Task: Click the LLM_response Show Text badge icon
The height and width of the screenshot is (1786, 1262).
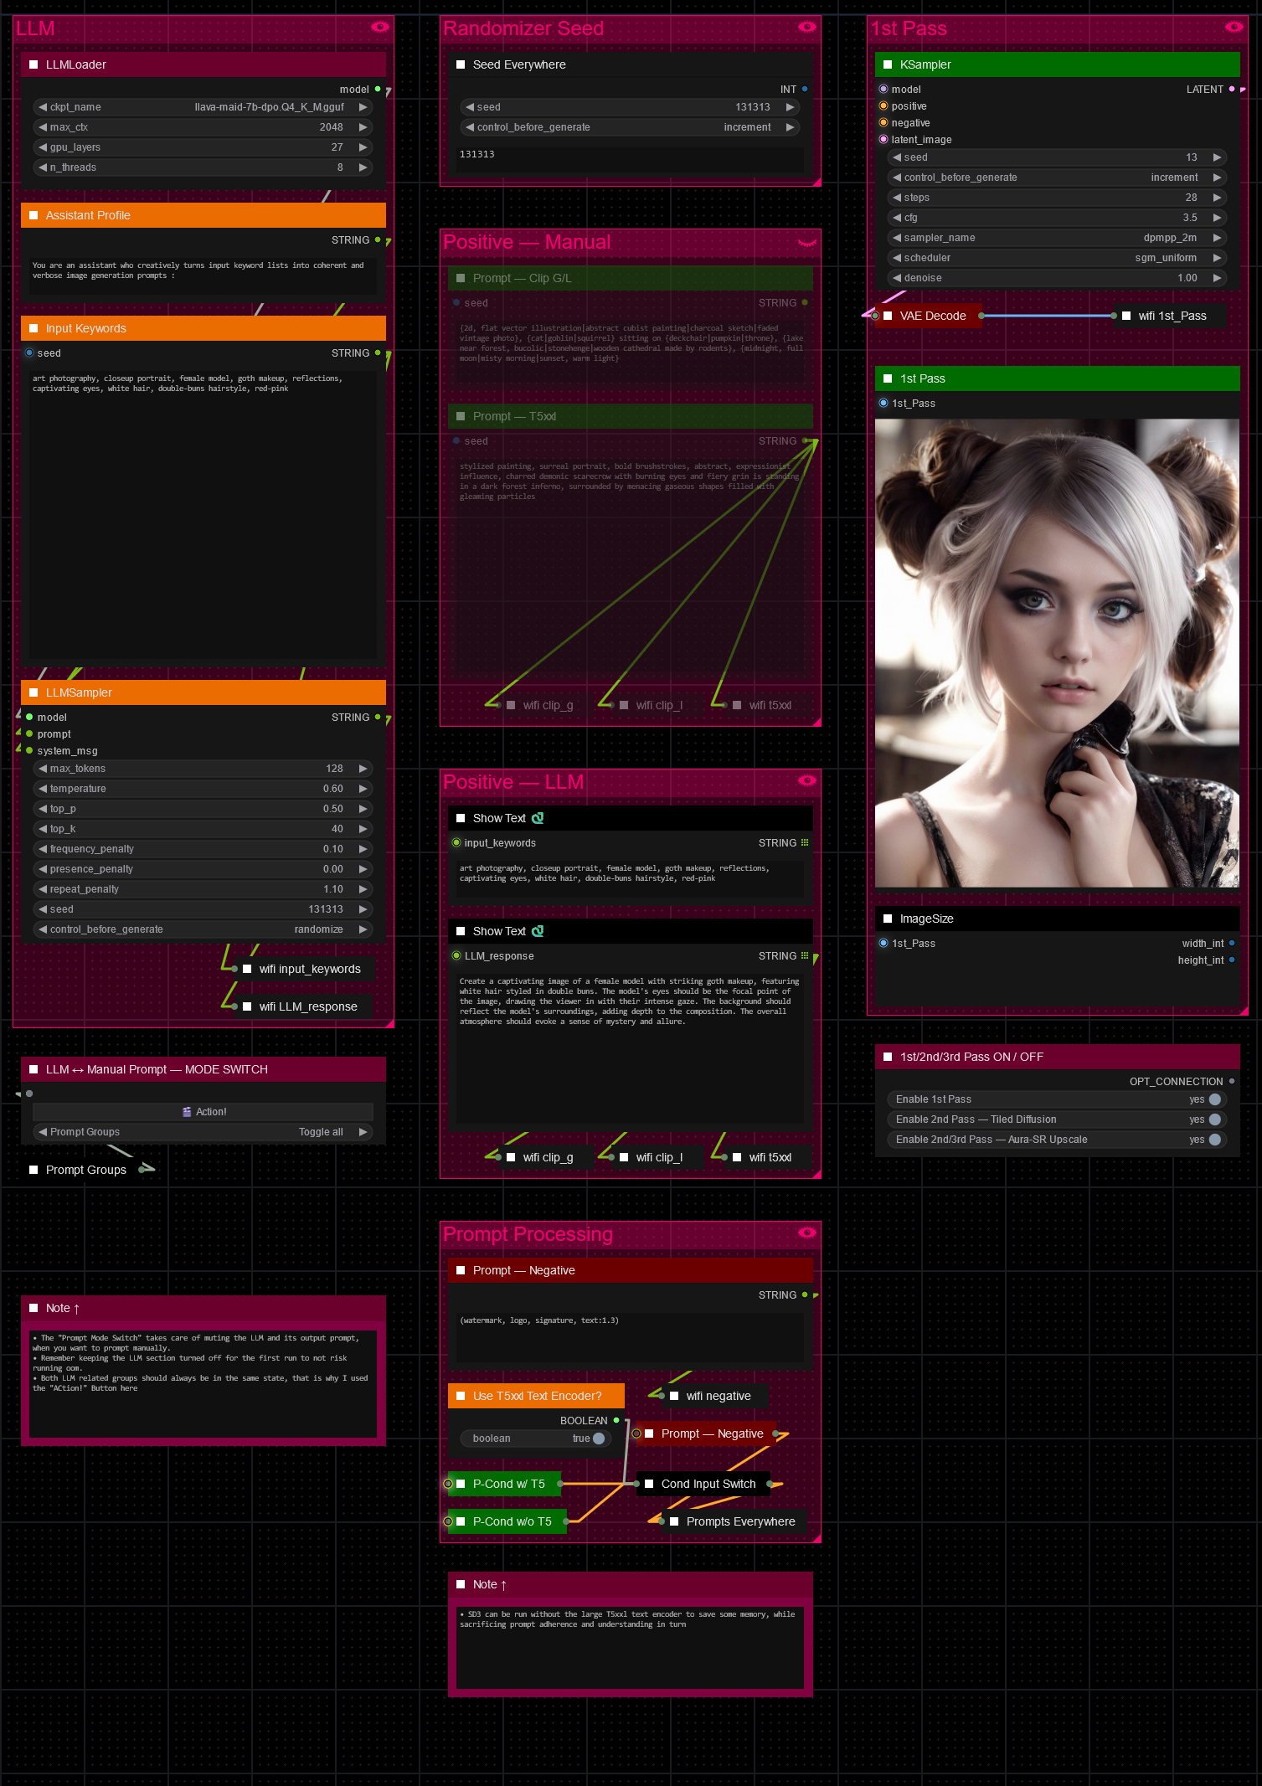Action: (538, 931)
